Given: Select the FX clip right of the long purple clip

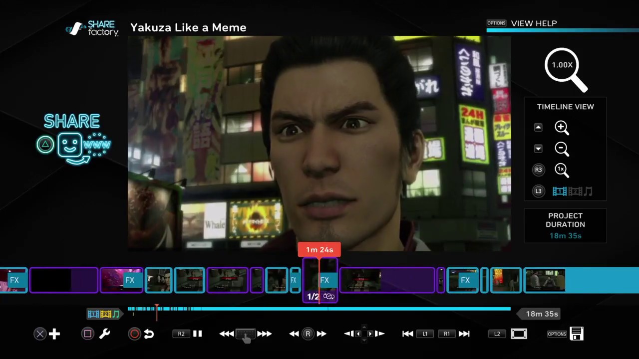Looking at the screenshot, I should pos(463,280).
